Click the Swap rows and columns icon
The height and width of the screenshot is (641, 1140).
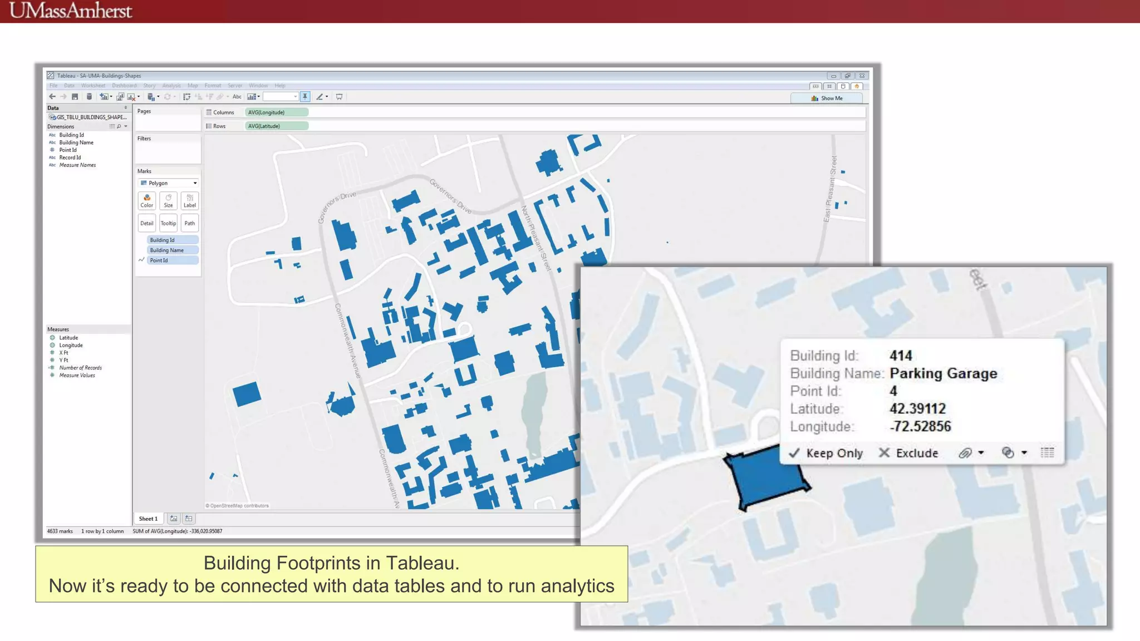187,97
